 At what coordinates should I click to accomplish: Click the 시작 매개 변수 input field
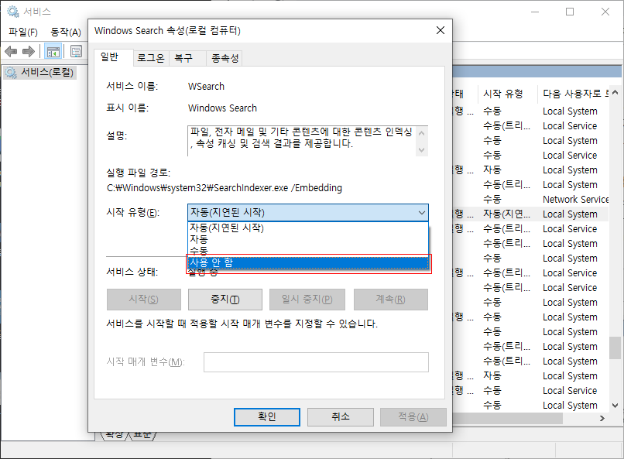[316, 362]
